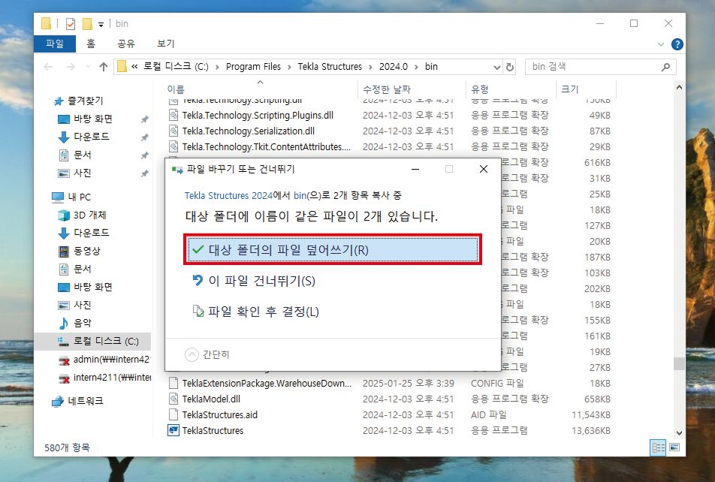Image resolution: width=715 pixels, height=482 pixels.
Task: Select Tekla.Technology.Scripting.Plugins.dll file
Action: point(258,116)
